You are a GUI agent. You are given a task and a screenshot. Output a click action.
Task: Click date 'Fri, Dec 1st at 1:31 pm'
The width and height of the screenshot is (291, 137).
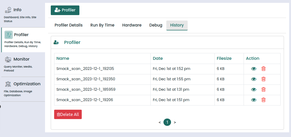click(171, 89)
